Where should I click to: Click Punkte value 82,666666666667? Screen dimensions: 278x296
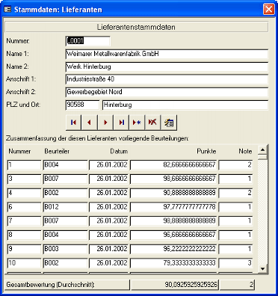coord(173,165)
